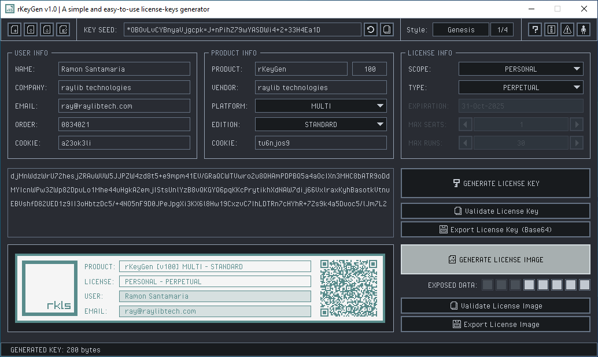Click Export License Key (Base64) button
This screenshot has width=598, height=357.
tap(496, 229)
